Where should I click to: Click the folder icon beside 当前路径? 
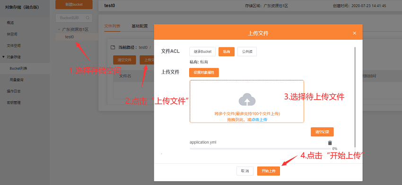(x=113, y=47)
